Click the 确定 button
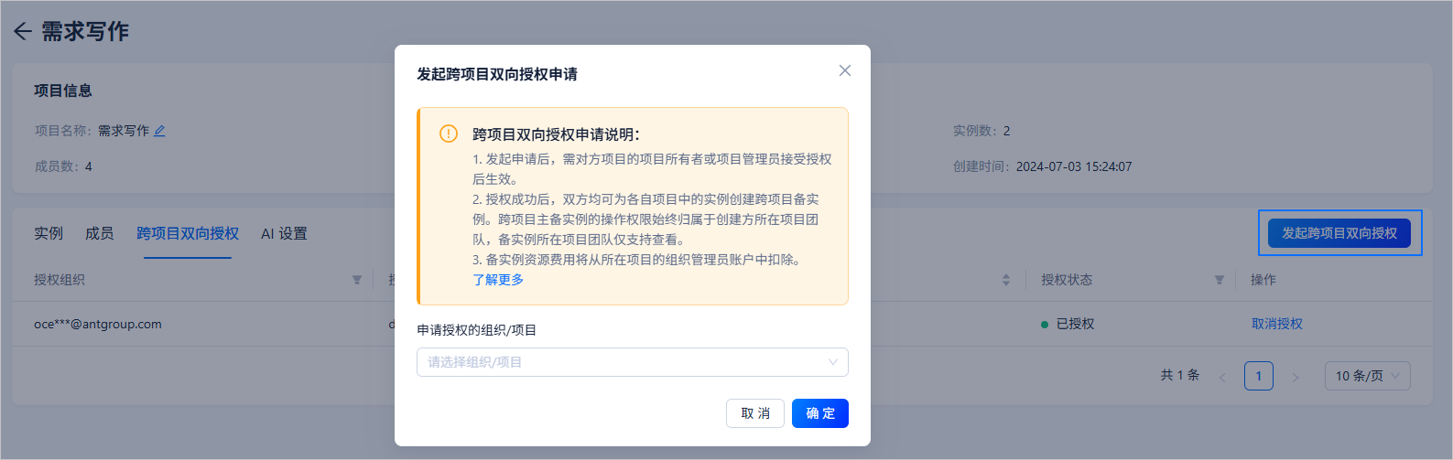The height and width of the screenshot is (460, 1453). pyautogui.click(x=820, y=413)
